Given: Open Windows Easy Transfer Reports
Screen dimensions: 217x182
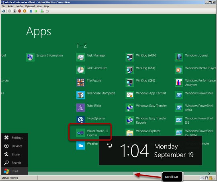Looking at the screenshot, I should pyautogui.click(x=146, y=120).
